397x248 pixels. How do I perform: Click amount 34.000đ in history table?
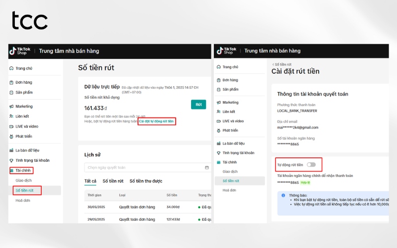tap(173, 207)
